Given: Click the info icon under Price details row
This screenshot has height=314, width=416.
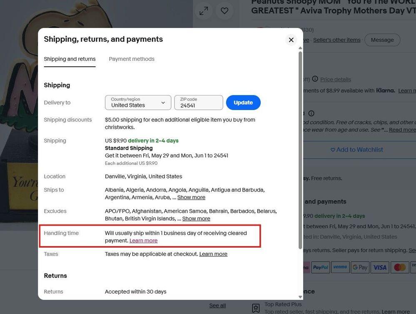Looking at the screenshot, I should (311, 113).
